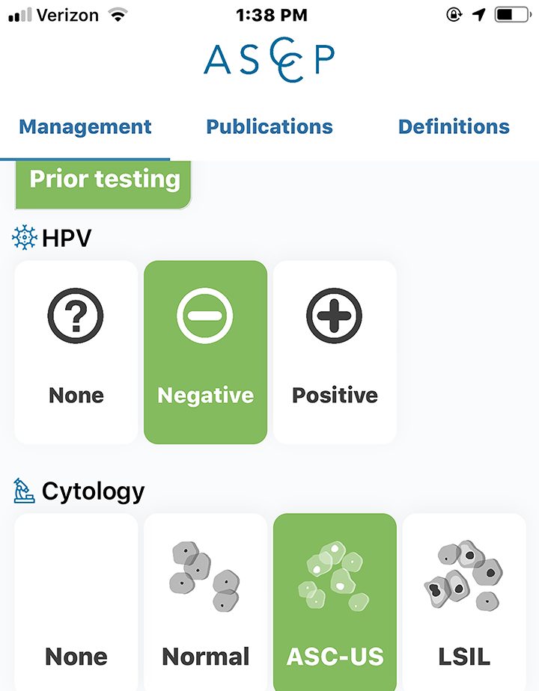Select HPV None question mark icon
The height and width of the screenshot is (691, 539).
76,316
